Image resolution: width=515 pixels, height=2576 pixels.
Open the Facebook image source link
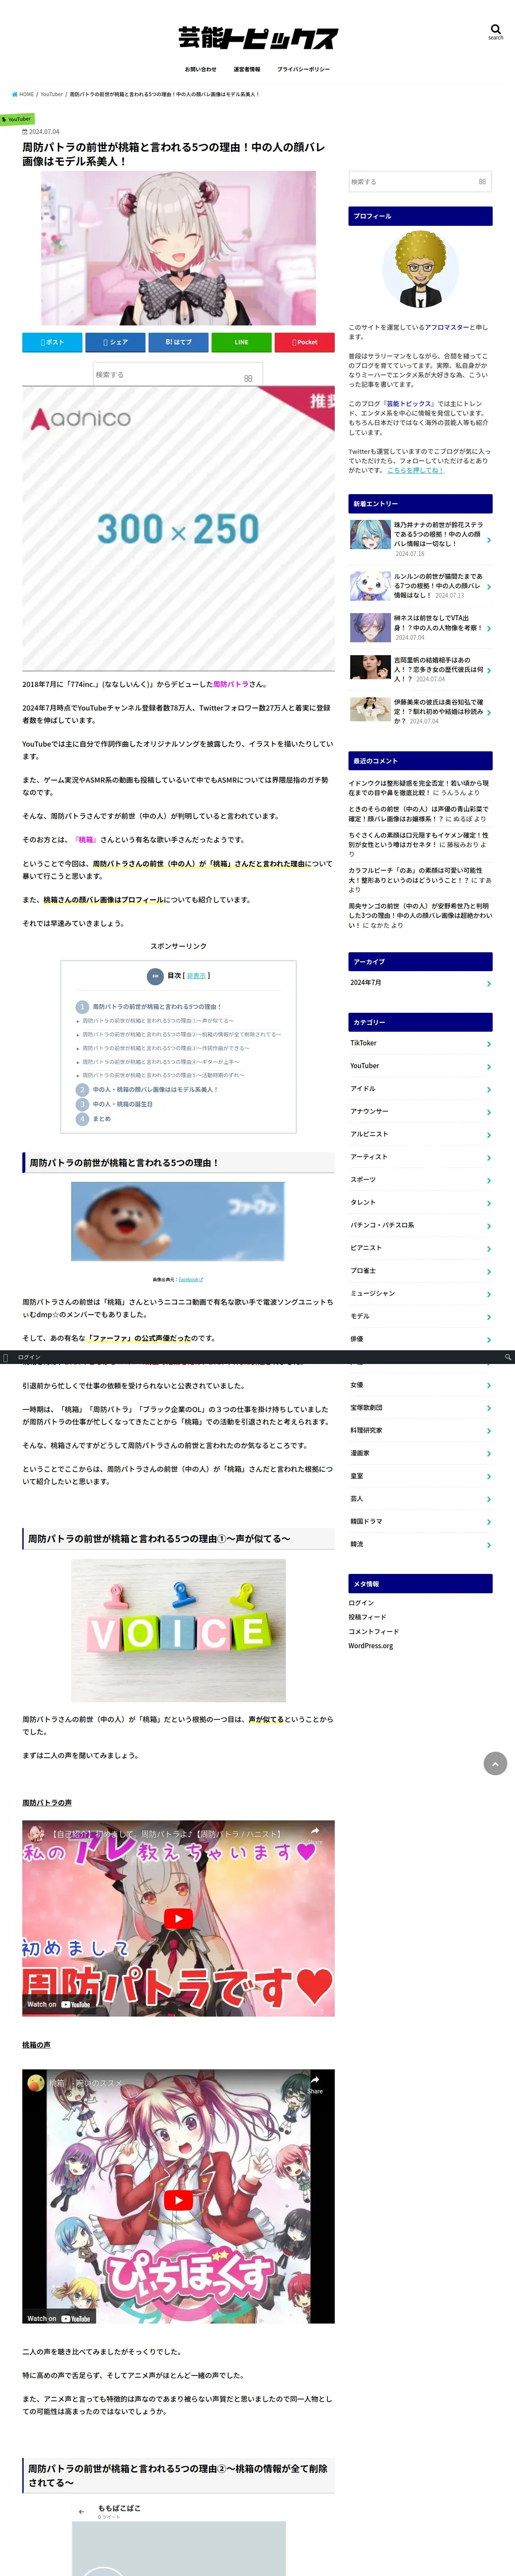(190, 1279)
